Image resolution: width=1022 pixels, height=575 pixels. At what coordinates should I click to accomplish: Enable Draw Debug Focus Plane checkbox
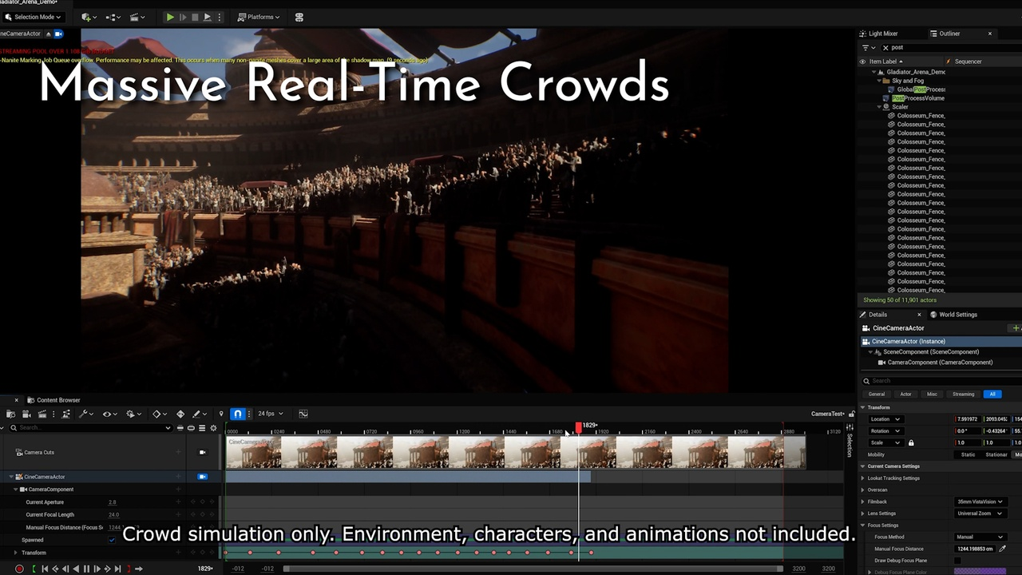(x=959, y=561)
